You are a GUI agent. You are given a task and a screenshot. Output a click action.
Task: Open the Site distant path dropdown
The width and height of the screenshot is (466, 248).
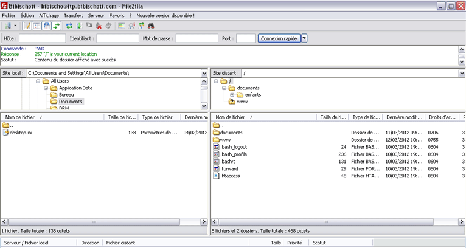[x=462, y=73]
